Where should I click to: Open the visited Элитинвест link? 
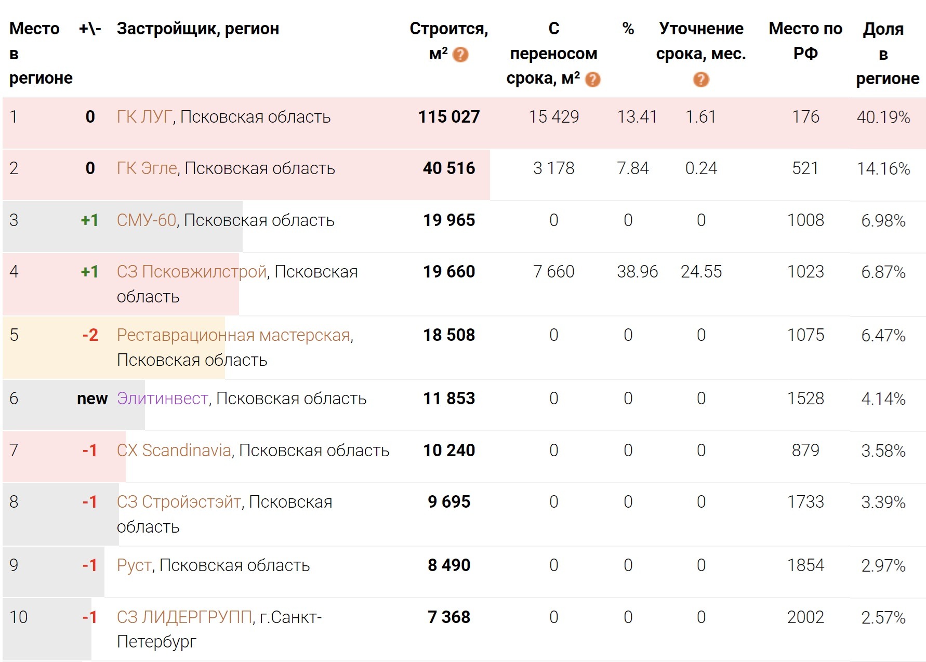coord(162,399)
